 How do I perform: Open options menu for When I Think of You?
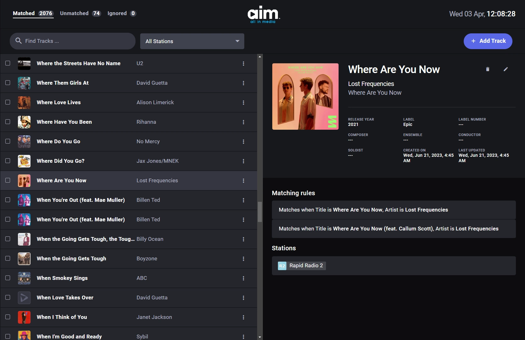click(x=243, y=317)
